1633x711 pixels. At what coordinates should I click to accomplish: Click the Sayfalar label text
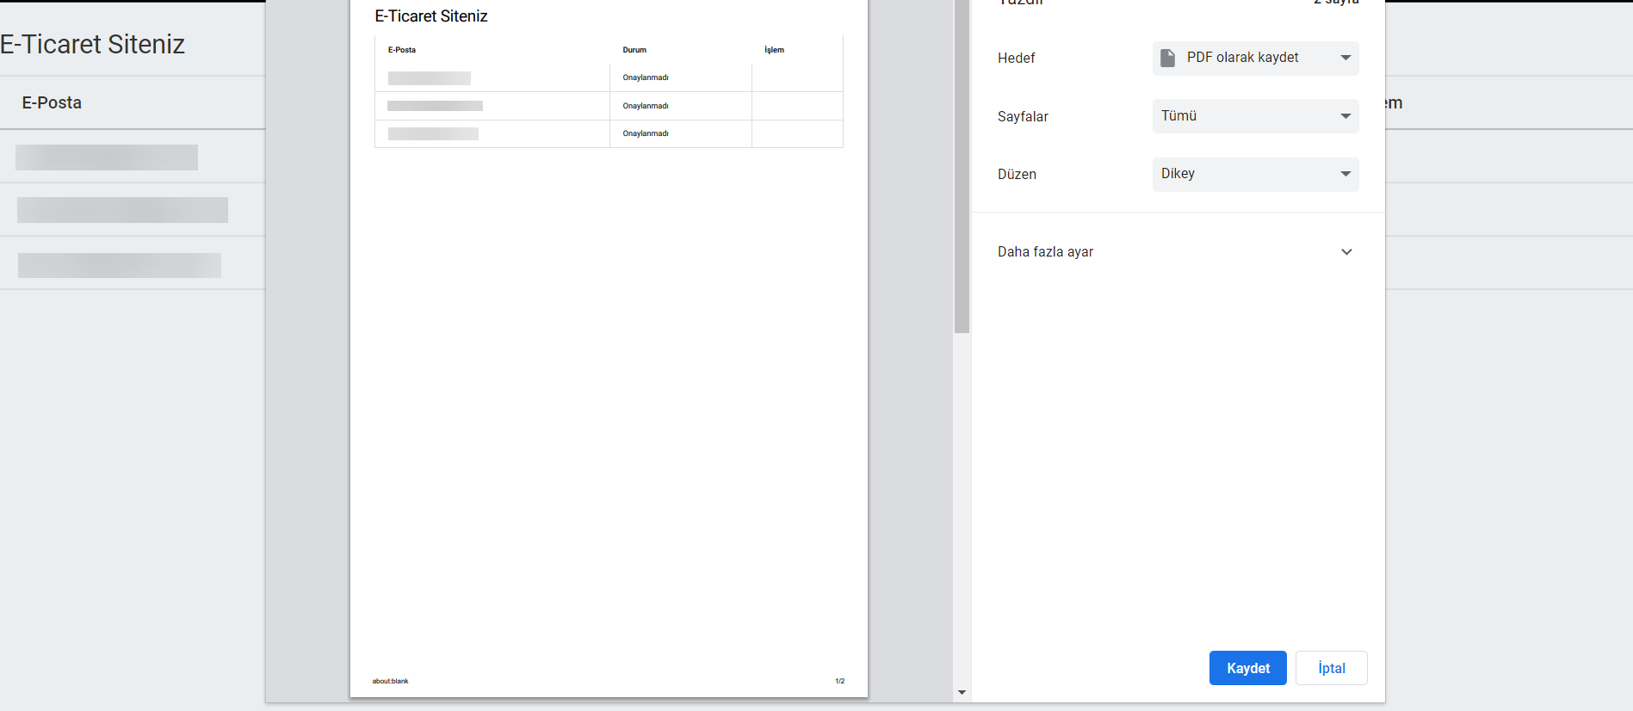tap(1023, 116)
